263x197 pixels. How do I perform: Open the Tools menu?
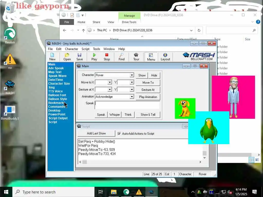tap(97, 49)
